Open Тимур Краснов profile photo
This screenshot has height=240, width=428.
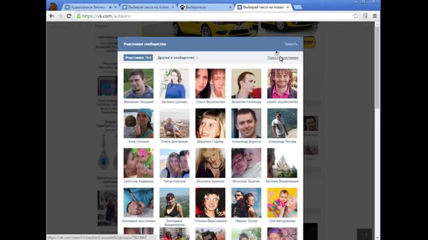(x=174, y=163)
